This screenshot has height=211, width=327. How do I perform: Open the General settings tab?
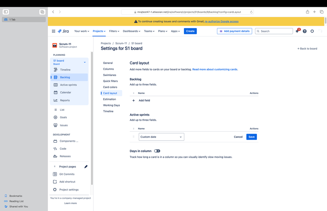[x=108, y=63]
